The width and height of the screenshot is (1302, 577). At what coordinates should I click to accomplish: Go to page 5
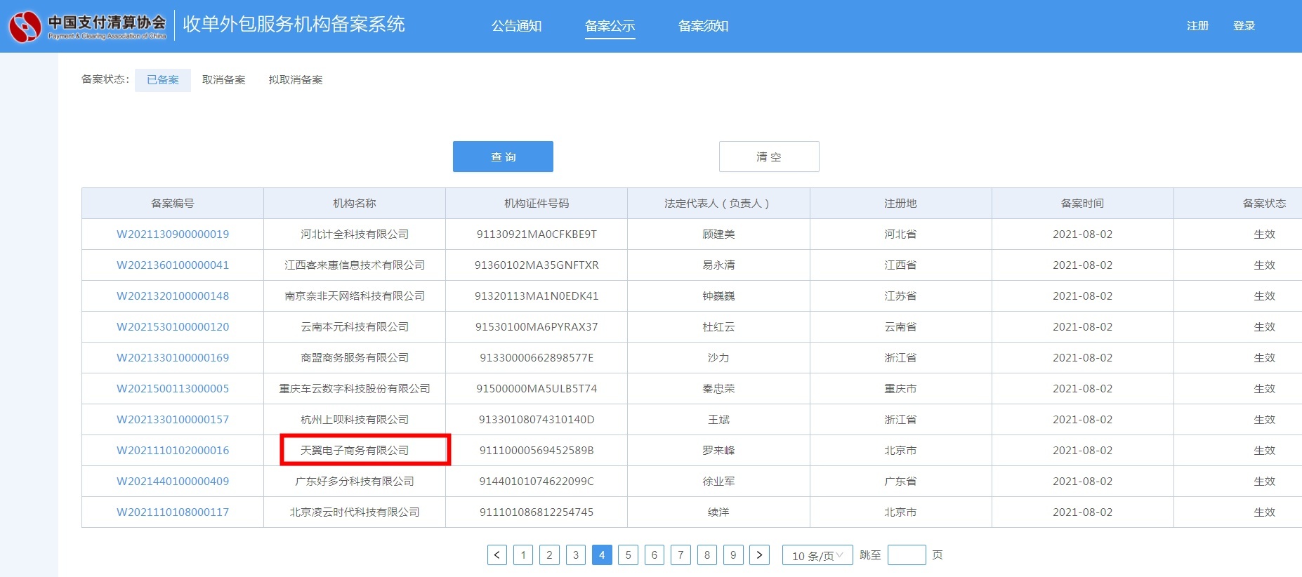pyautogui.click(x=628, y=555)
